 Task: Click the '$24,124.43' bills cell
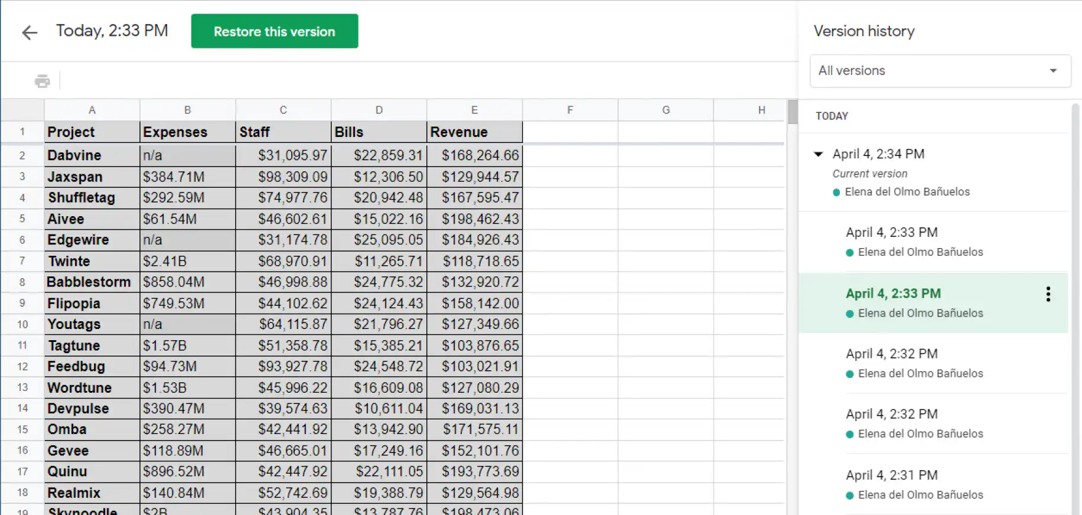click(x=379, y=303)
